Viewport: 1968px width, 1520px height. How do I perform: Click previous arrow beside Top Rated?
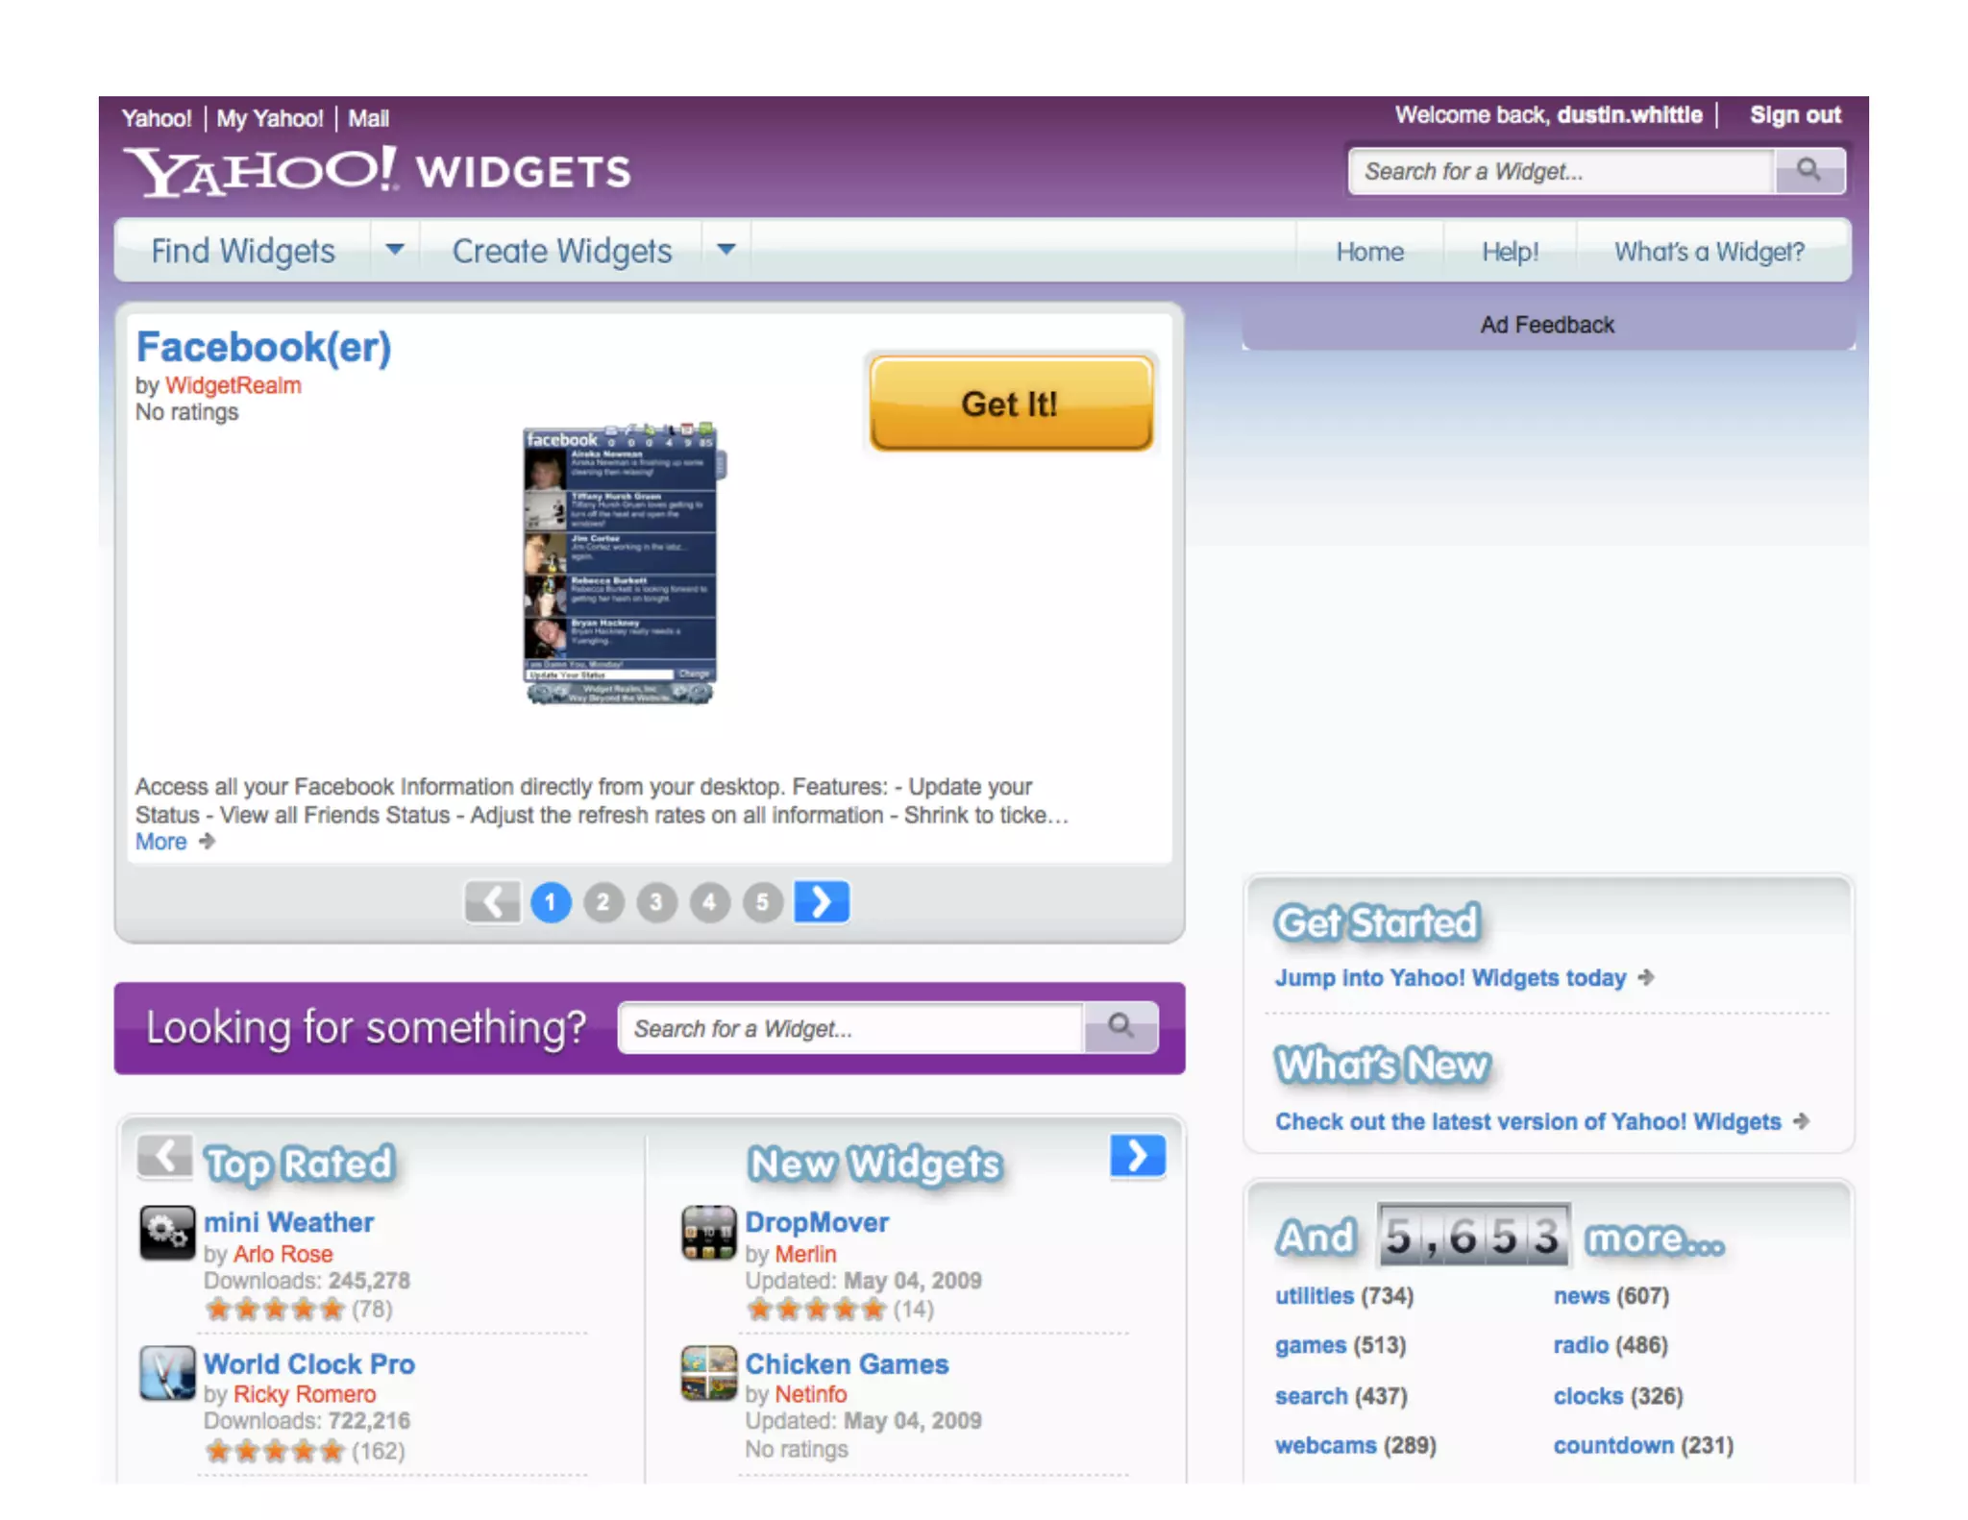[x=164, y=1156]
